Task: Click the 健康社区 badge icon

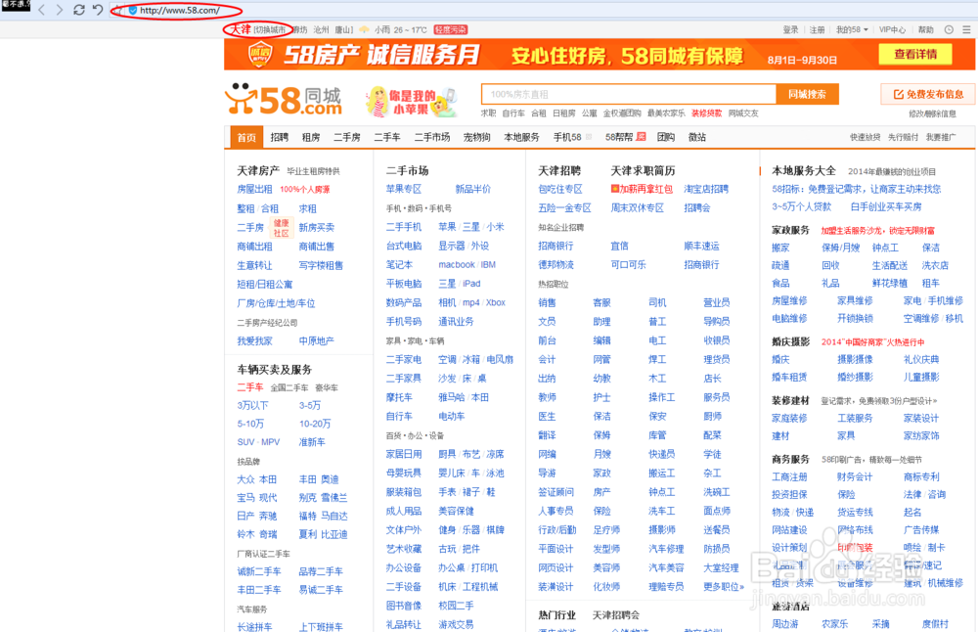Action: point(282,228)
